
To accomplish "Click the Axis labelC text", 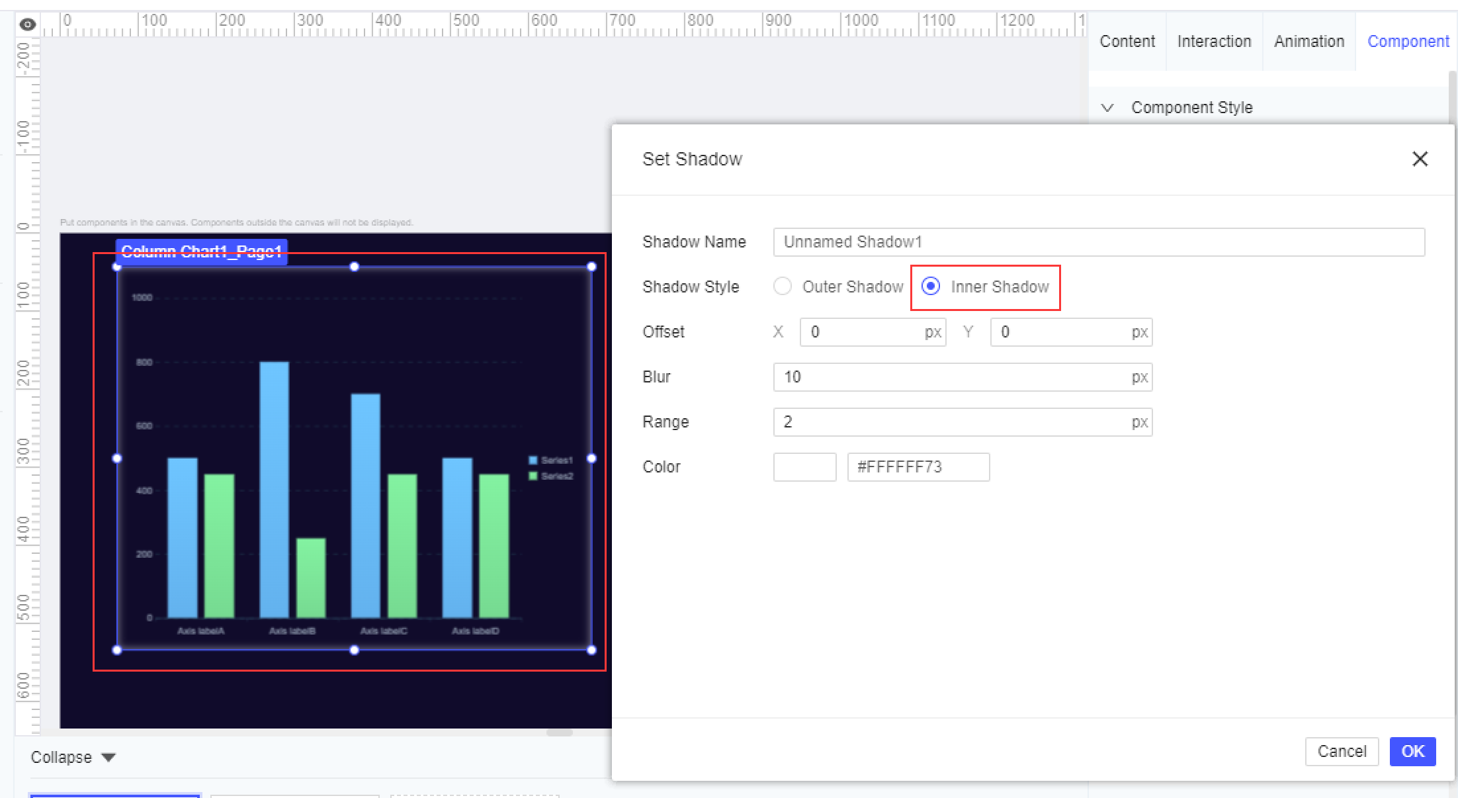I will point(384,631).
